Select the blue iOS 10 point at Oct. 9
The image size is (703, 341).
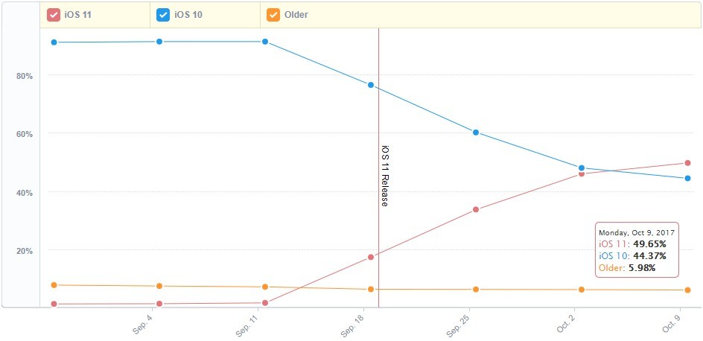(x=687, y=178)
